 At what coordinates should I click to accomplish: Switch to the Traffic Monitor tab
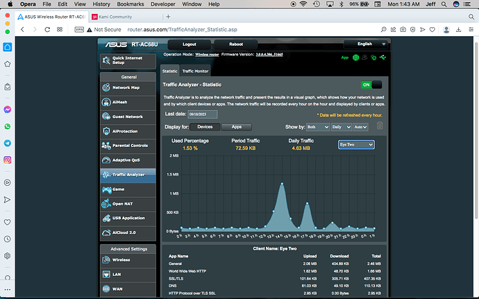coord(195,71)
